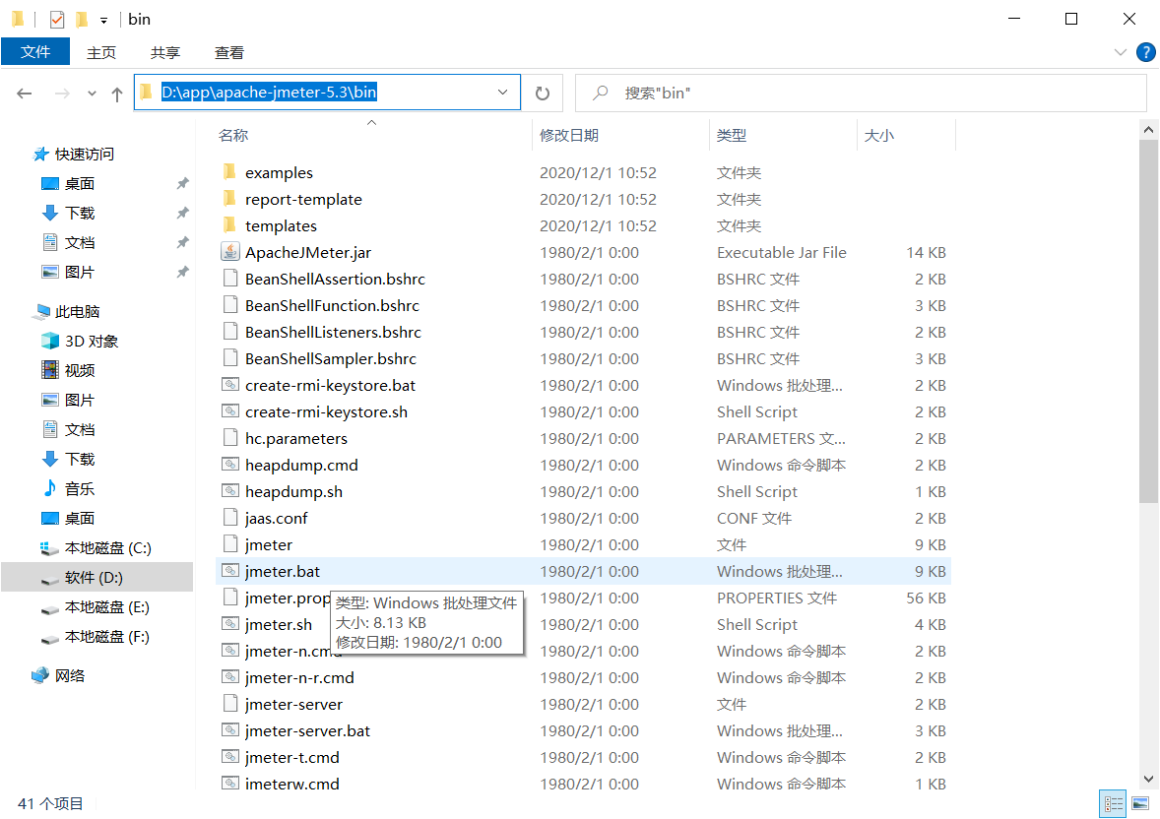Click the new folder quick access icon
Image resolution: width=1160 pixels, height=819 pixels.
click(x=82, y=20)
